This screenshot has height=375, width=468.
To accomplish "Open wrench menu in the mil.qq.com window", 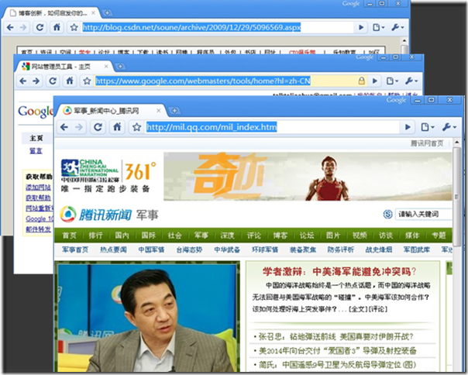I will 449,127.
